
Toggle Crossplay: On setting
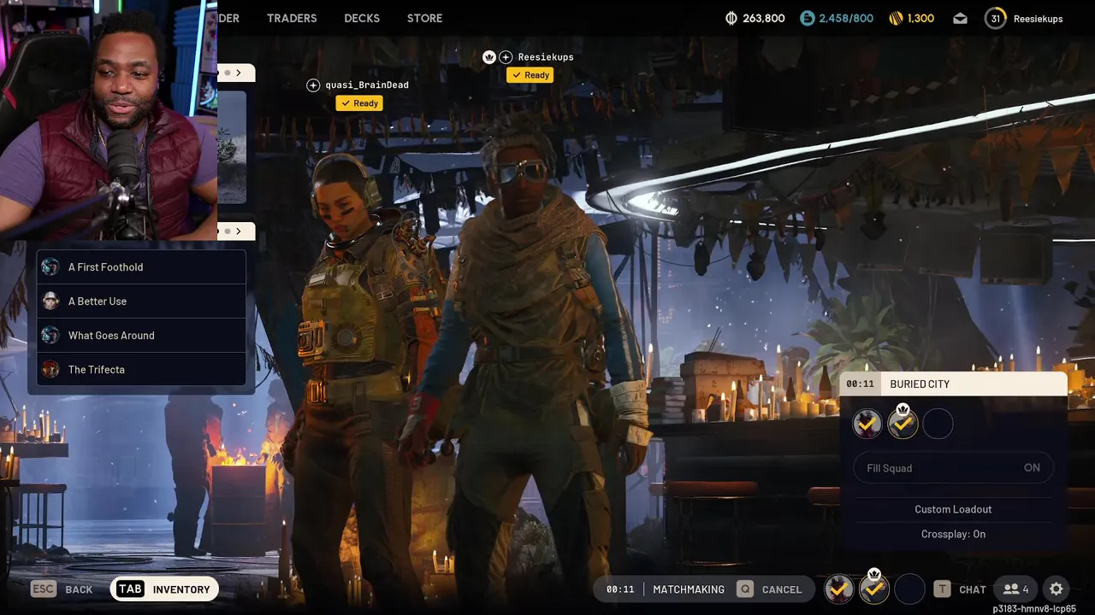pyautogui.click(x=953, y=534)
